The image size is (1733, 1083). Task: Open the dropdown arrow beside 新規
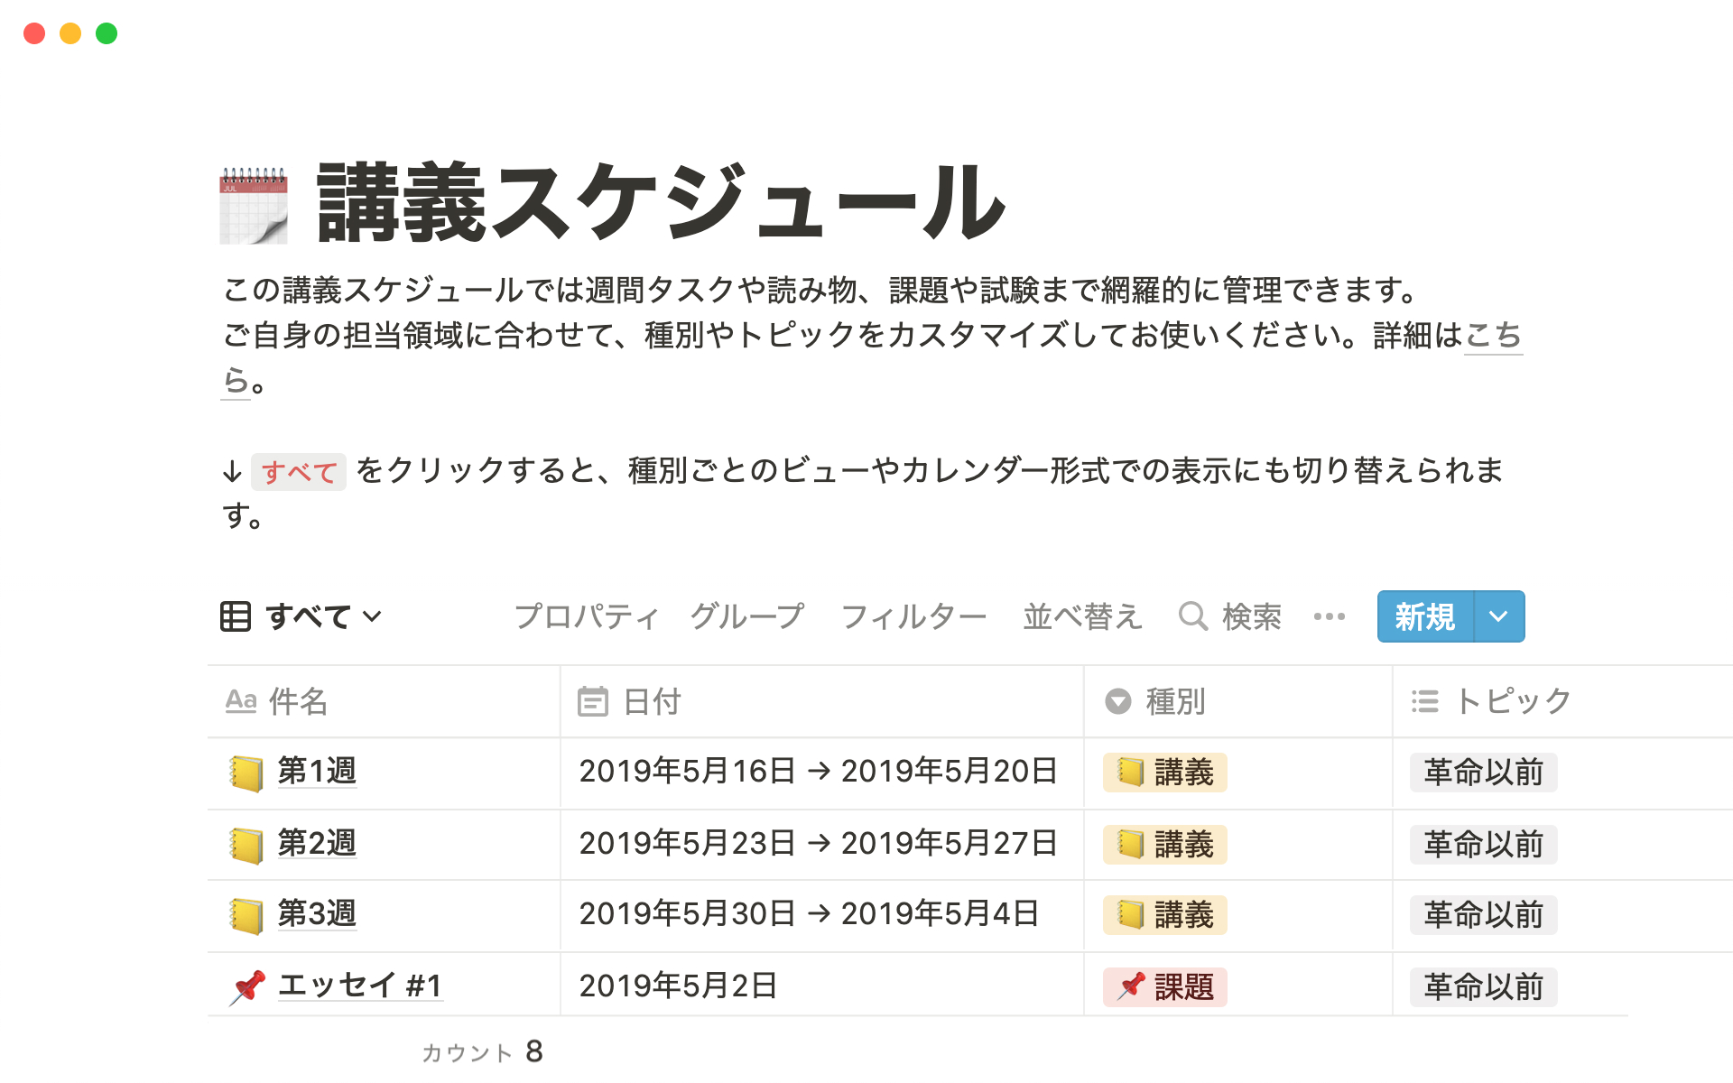(x=1498, y=617)
